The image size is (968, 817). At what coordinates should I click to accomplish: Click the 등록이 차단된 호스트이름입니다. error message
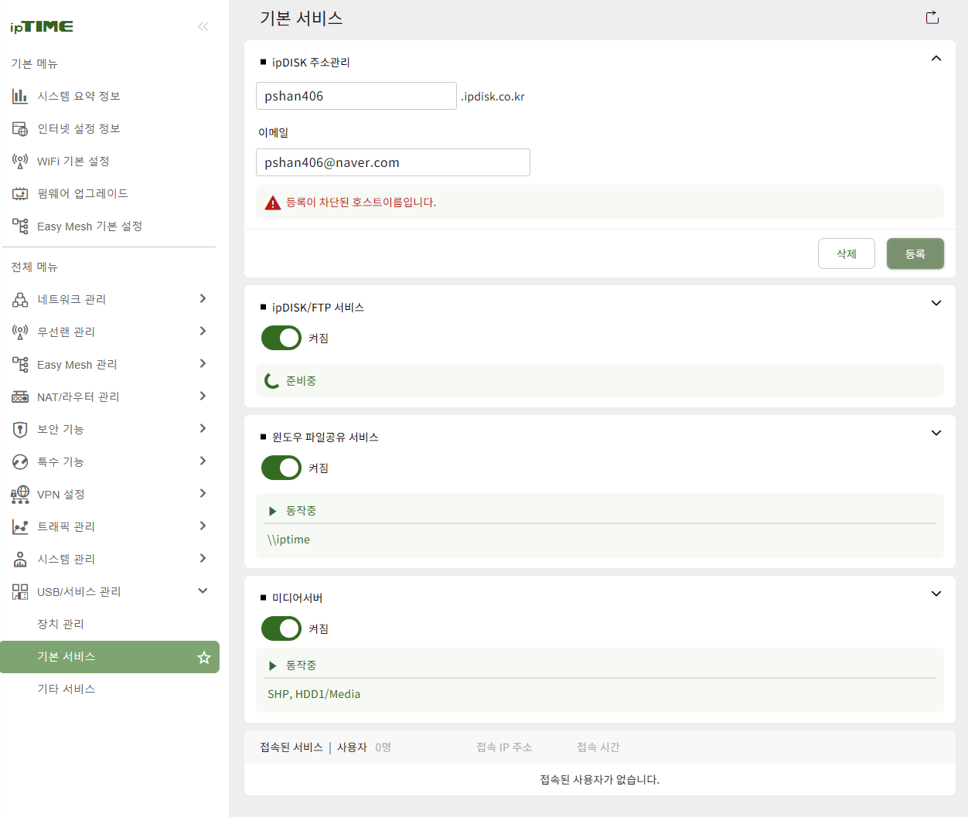pyautogui.click(x=361, y=203)
